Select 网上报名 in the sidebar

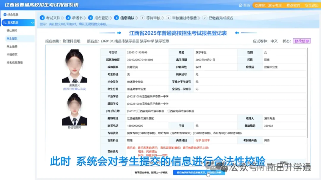tap(12, 39)
